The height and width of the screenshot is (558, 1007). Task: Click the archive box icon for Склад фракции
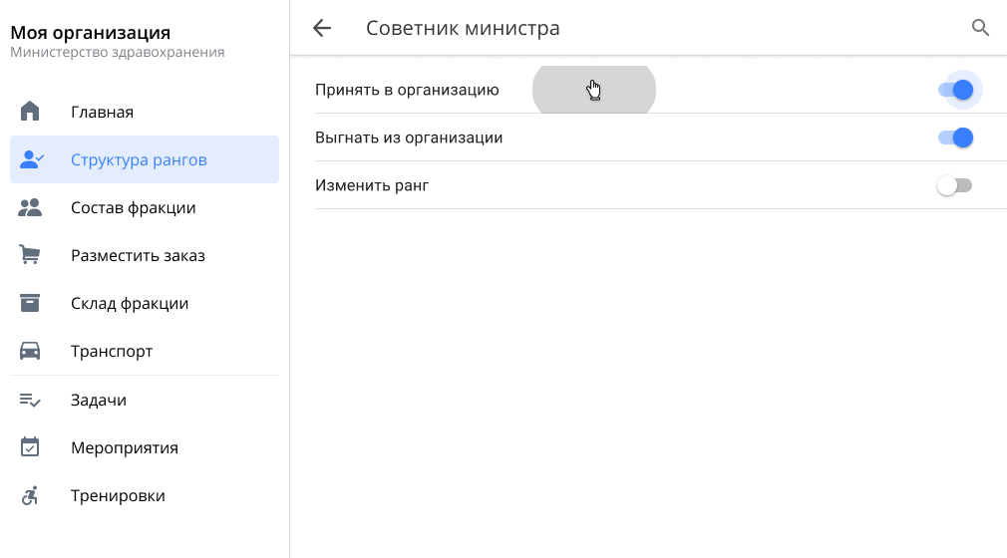(x=30, y=303)
